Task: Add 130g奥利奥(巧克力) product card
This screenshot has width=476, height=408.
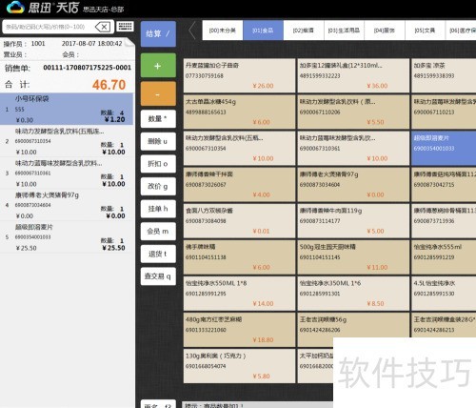Action: (x=239, y=366)
